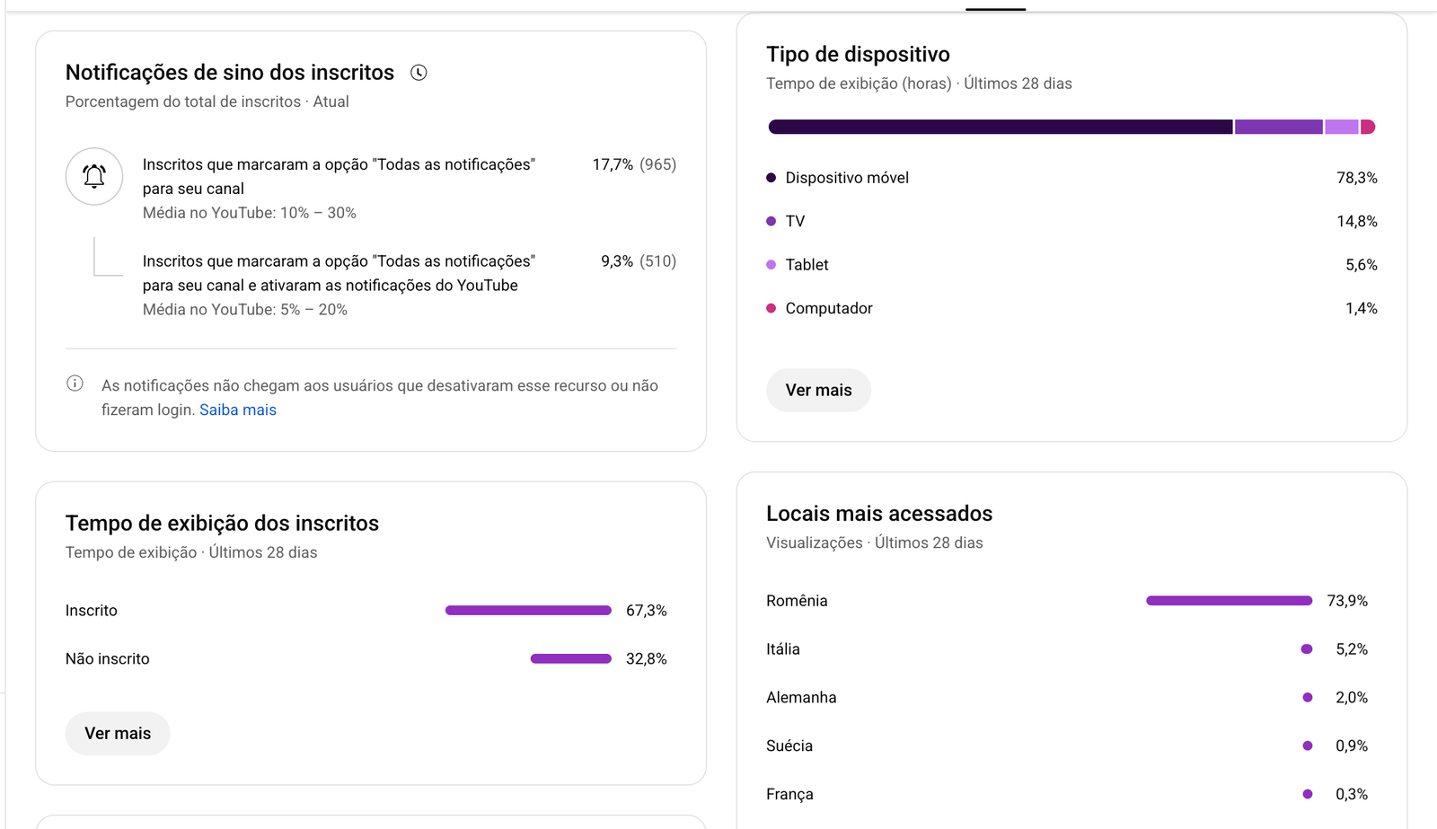Click the Computador legend dot
This screenshot has height=829, width=1437.
pos(771,308)
